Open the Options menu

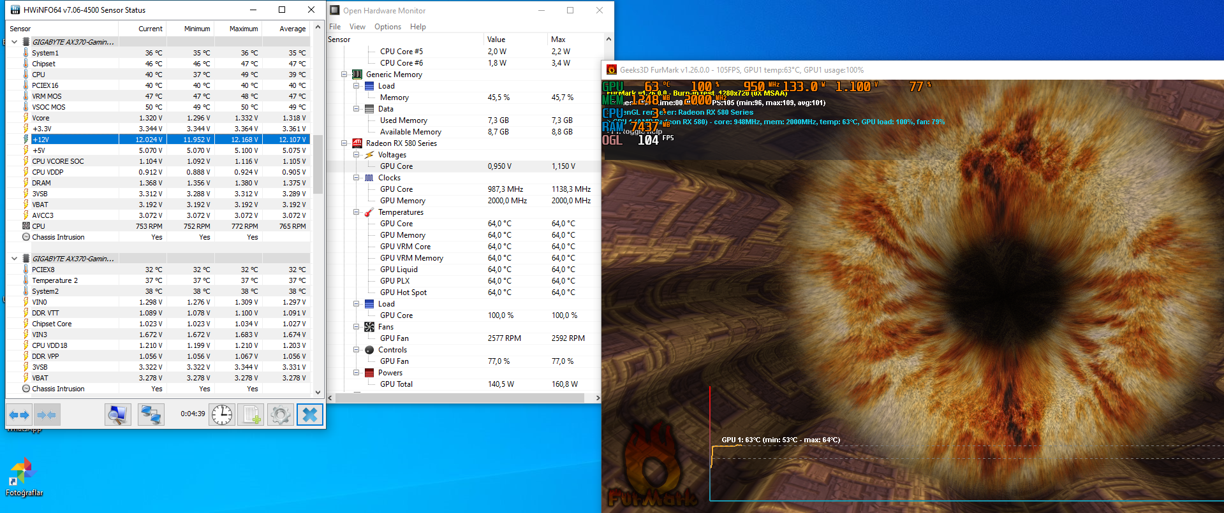point(387,27)
